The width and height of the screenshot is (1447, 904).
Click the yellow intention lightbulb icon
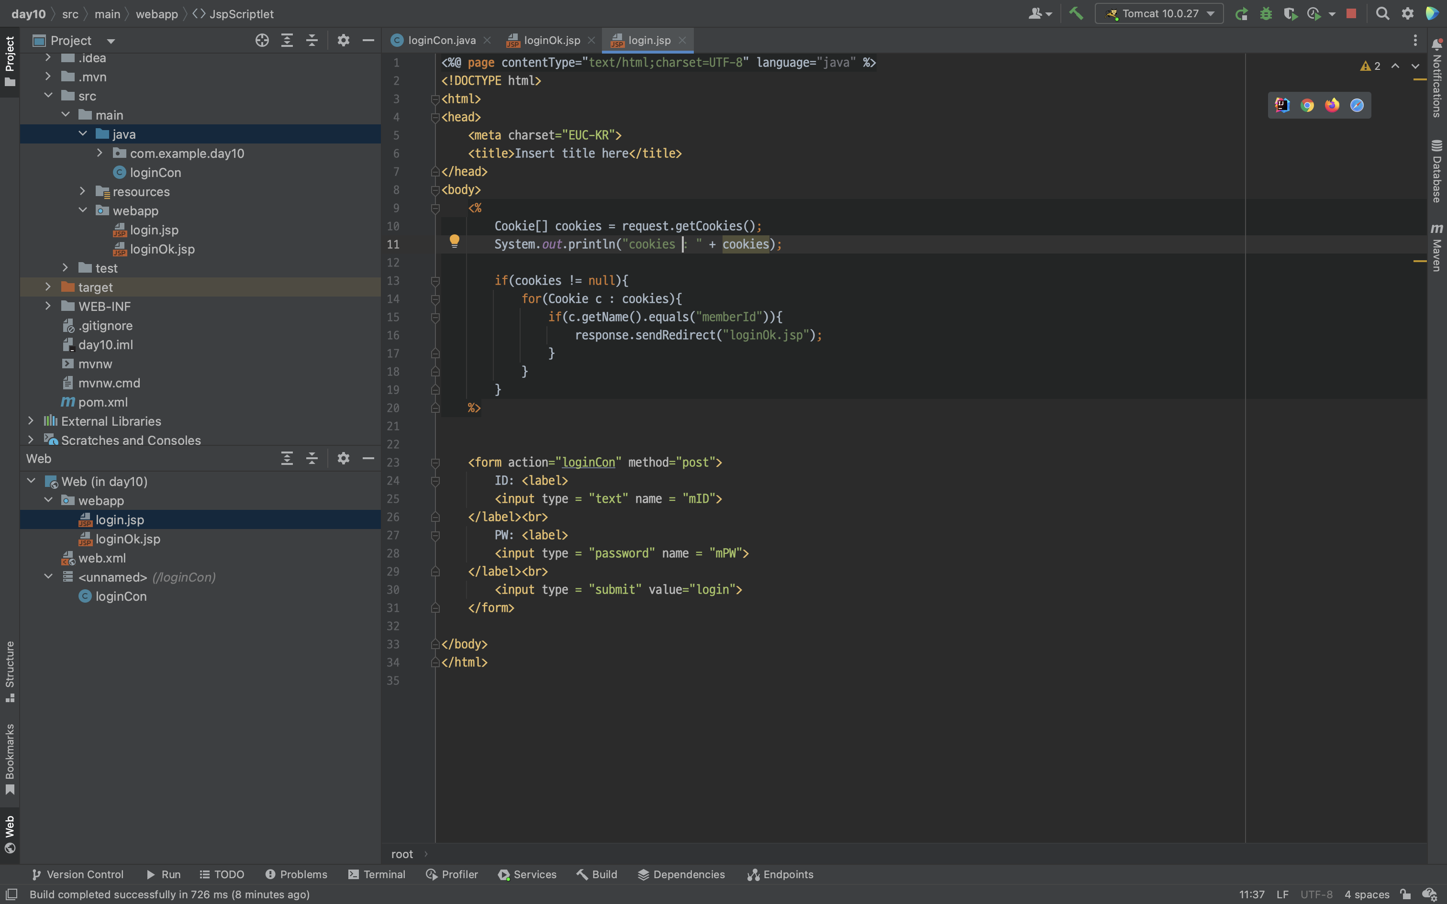point(455,241)
